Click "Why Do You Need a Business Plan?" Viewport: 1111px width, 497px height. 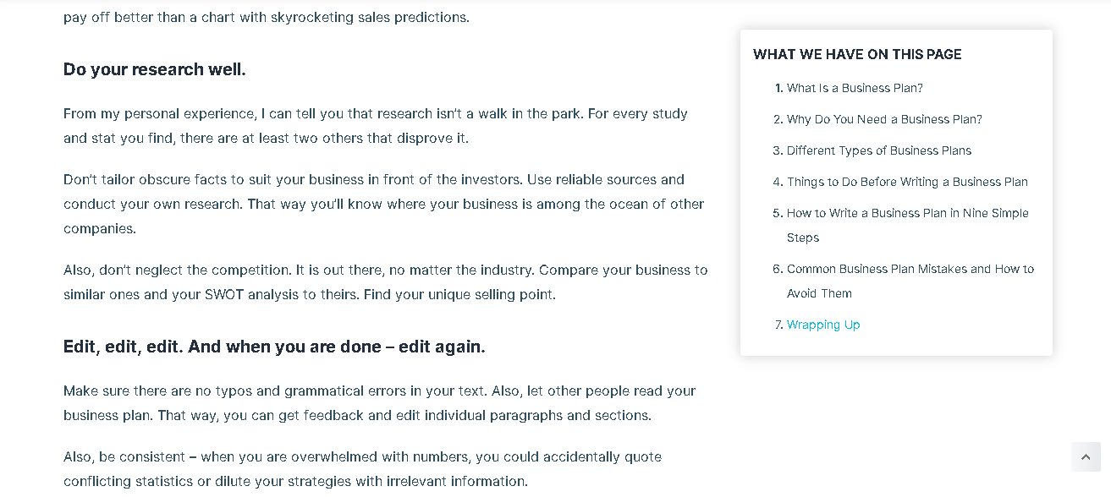[884, 119]
